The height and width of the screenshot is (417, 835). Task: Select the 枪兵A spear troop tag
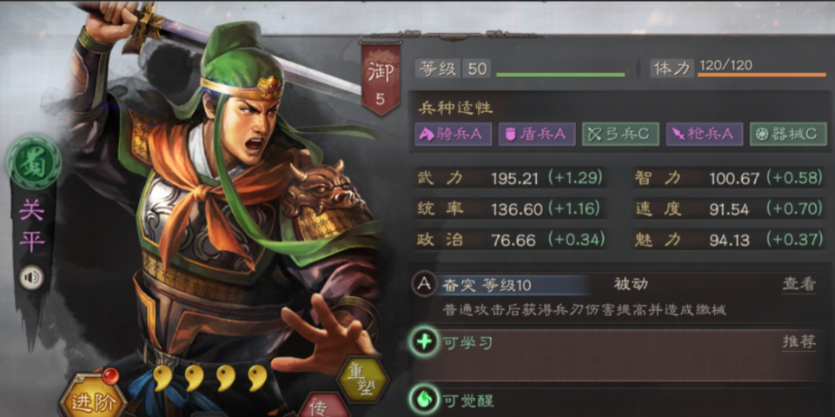tap(705, 134)
